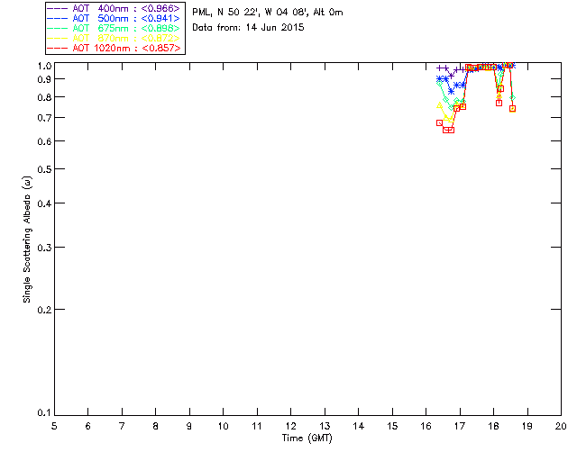The width and height of the screenshot is (577, 461).
Task: Click the PML station location title text
Action: pos(268,13)
